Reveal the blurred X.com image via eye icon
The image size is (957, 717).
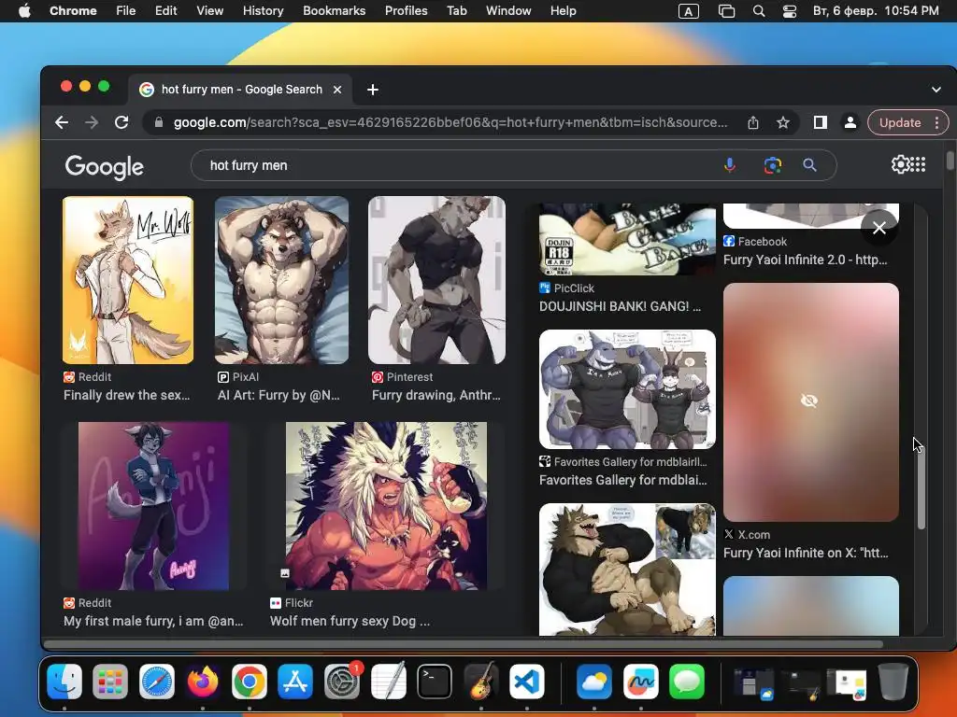tap(808, 401)
